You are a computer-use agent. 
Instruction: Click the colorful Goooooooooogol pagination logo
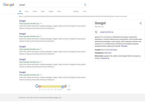pos(51,86)
